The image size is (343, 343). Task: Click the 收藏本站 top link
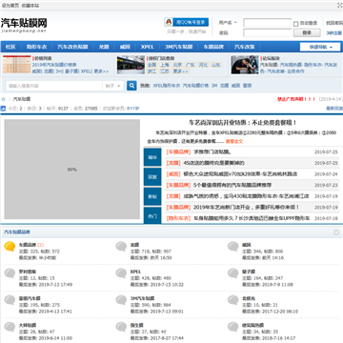(x=30, y=6)
